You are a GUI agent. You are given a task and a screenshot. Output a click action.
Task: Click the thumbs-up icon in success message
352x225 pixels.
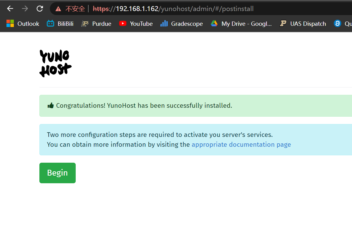50,106
